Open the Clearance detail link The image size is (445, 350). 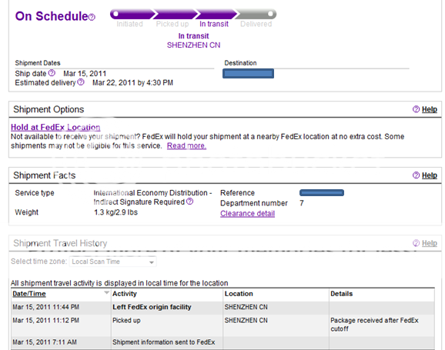coord(247,214)
